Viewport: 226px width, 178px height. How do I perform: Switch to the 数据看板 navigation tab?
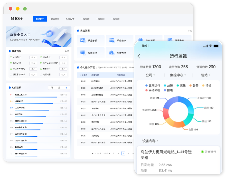tap(55, 18)
